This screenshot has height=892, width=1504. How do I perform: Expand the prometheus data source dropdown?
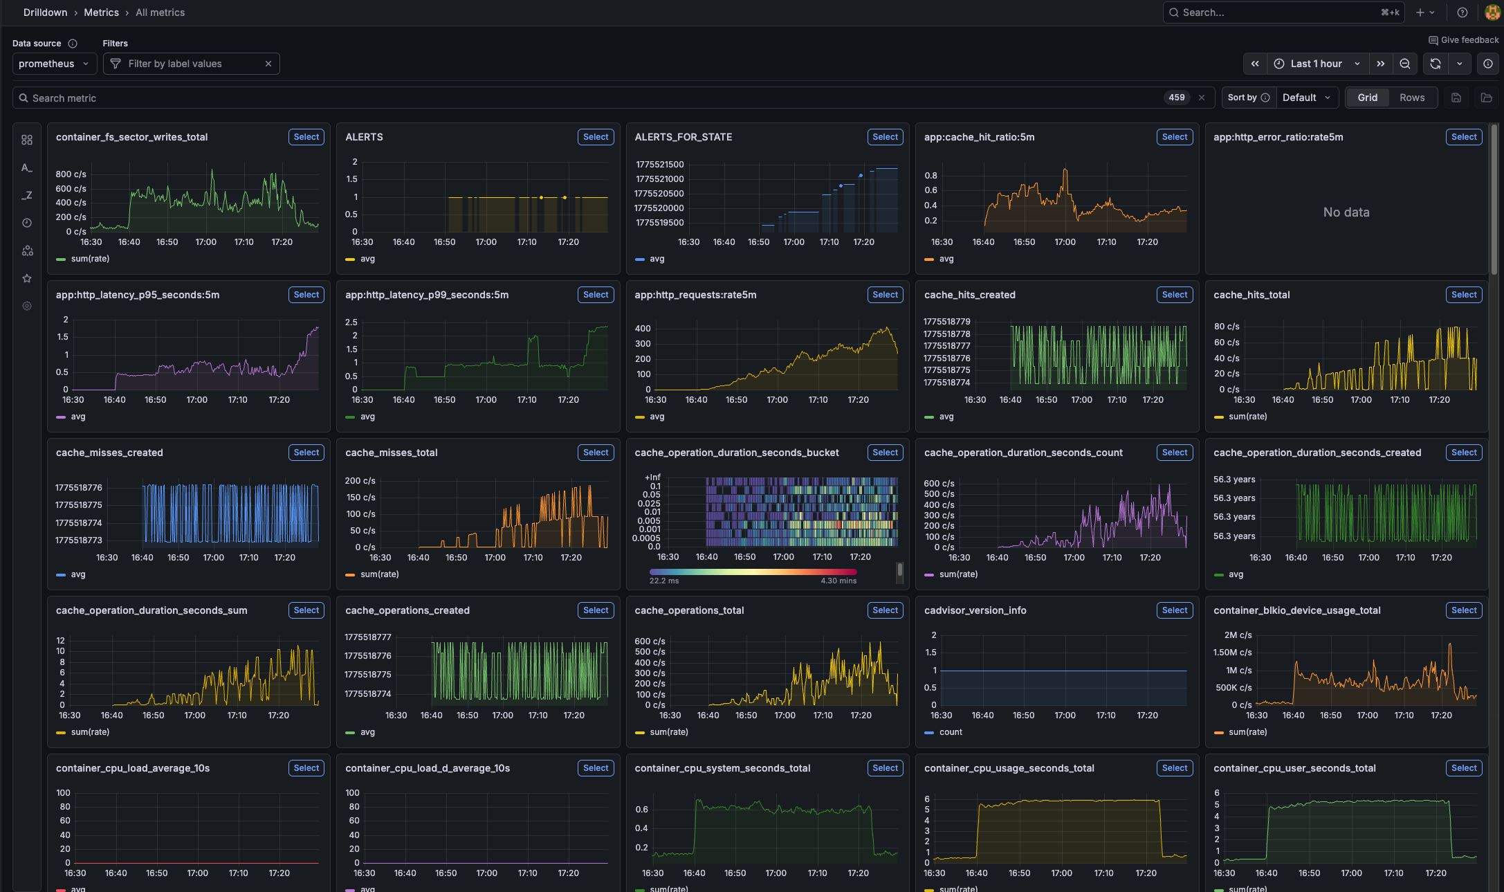point(54,64)
